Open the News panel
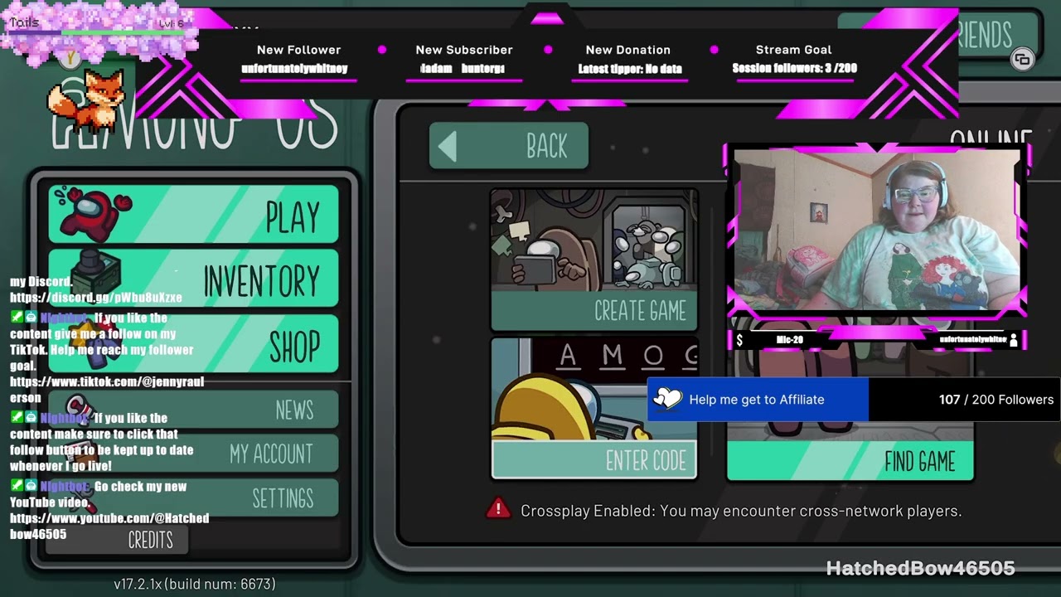This screenshot has width=1061, height=597. click(x=194, y=410)
